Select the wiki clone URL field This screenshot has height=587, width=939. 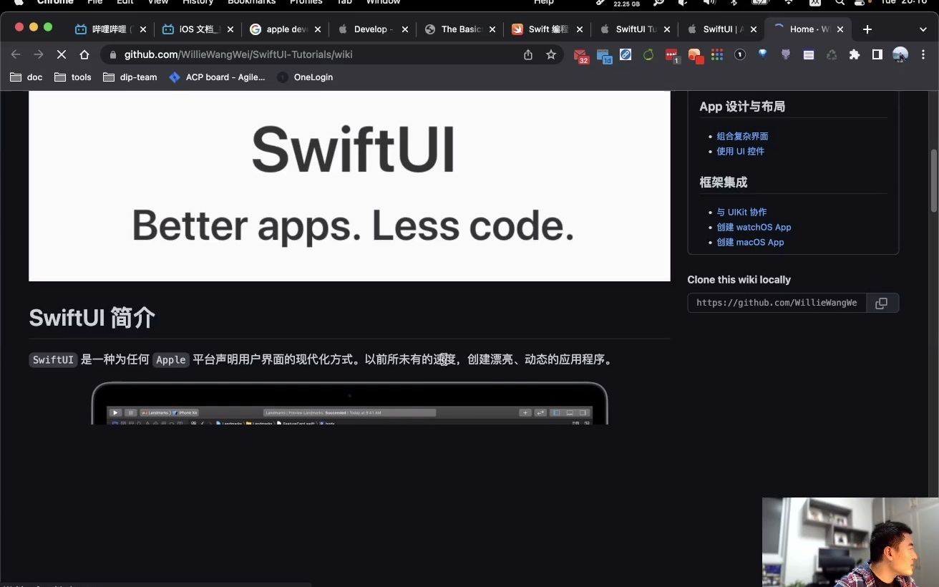click(x=777, y=303)
